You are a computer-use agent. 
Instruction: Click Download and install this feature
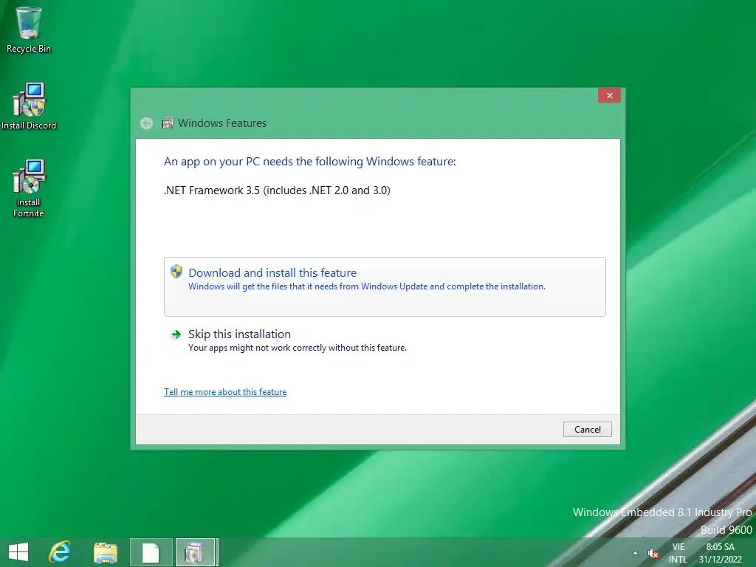(x=385, y=287)
